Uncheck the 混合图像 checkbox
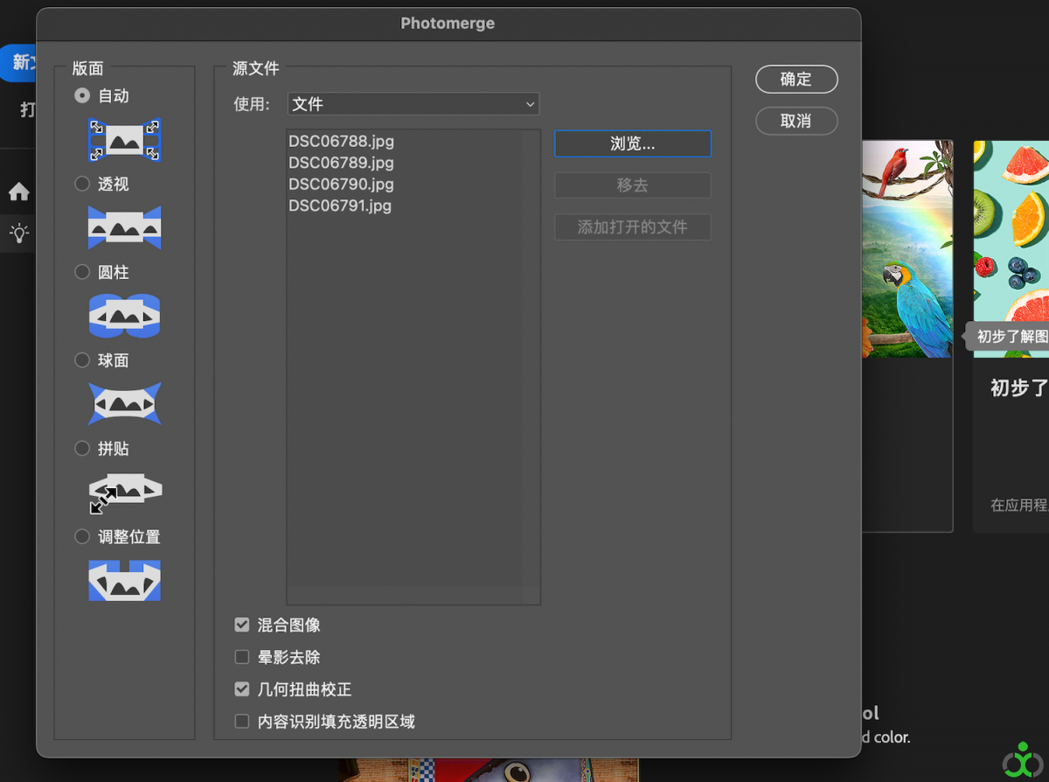 click(242, 625)
